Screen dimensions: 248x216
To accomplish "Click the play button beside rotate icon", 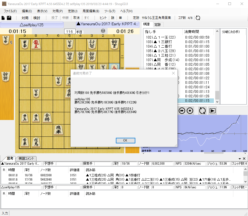I will [212, 111].
